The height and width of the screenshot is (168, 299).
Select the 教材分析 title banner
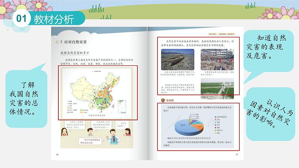click(52, 20)
